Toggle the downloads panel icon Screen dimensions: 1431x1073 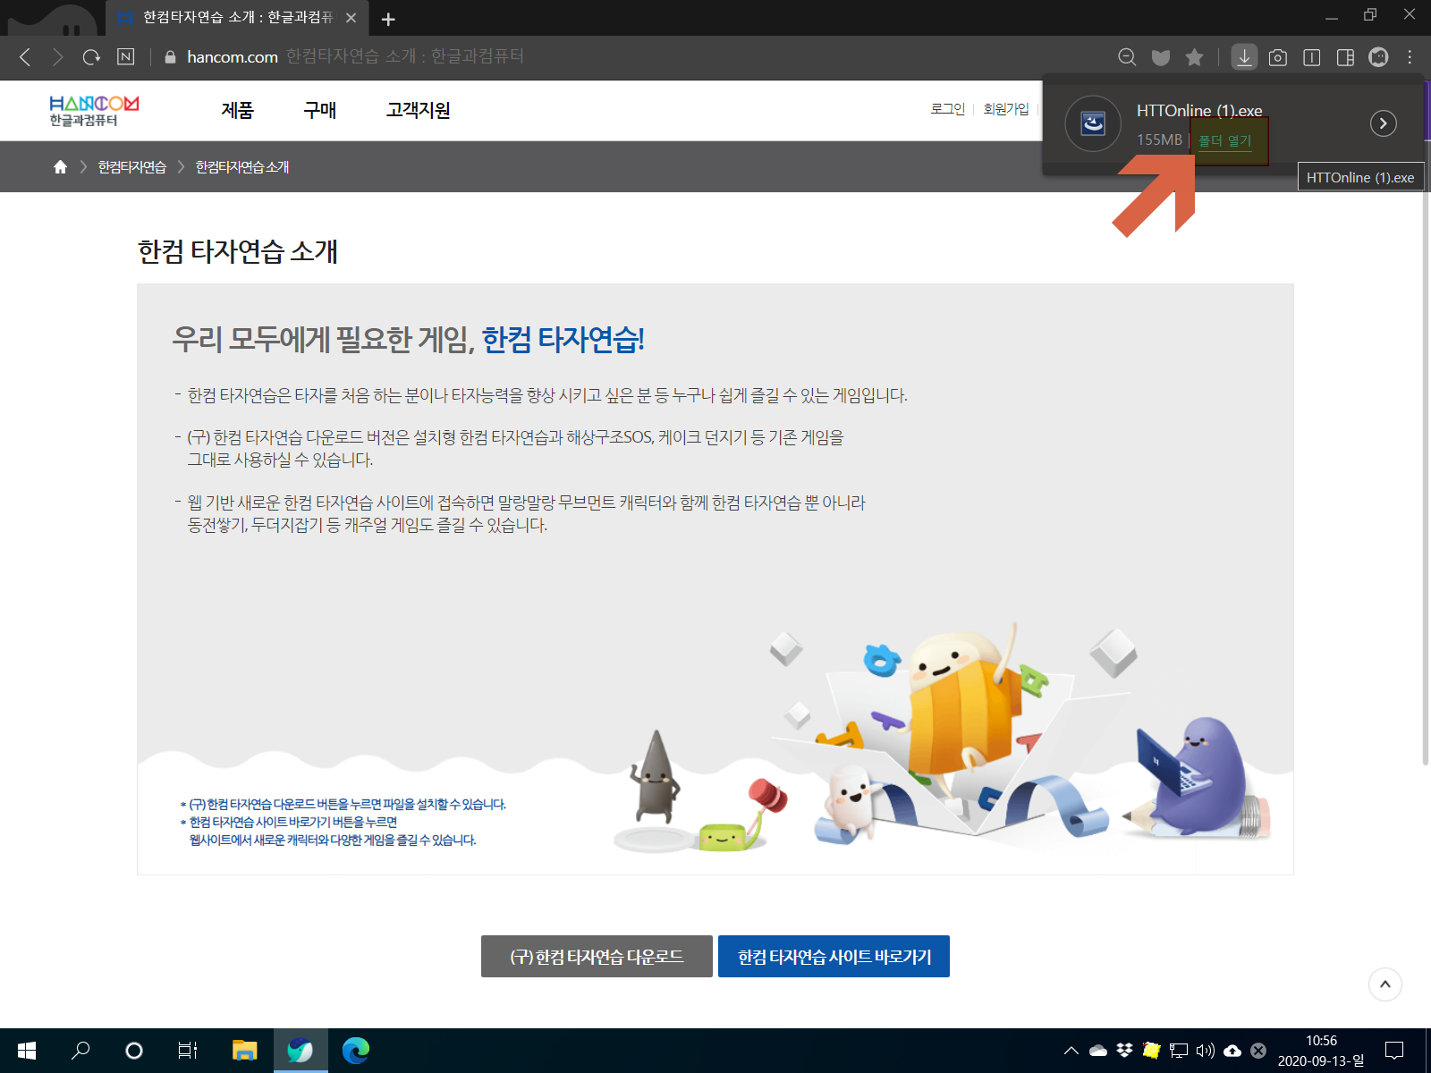click(1244, 57)
